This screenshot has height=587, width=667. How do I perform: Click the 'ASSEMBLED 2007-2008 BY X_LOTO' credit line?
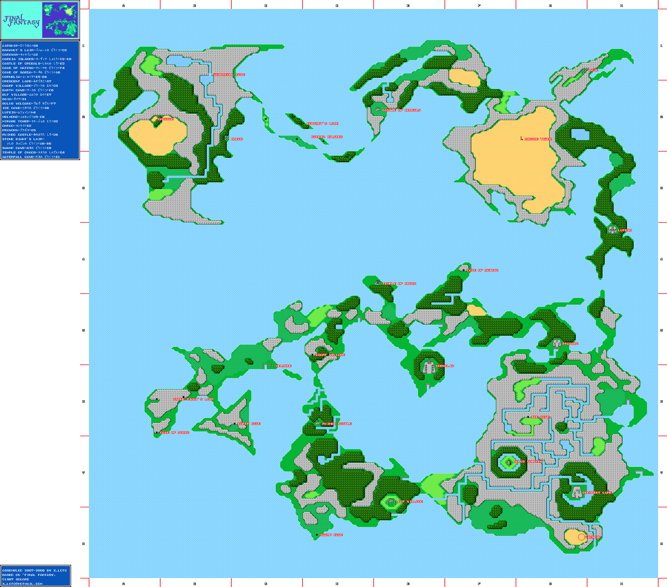34,570
